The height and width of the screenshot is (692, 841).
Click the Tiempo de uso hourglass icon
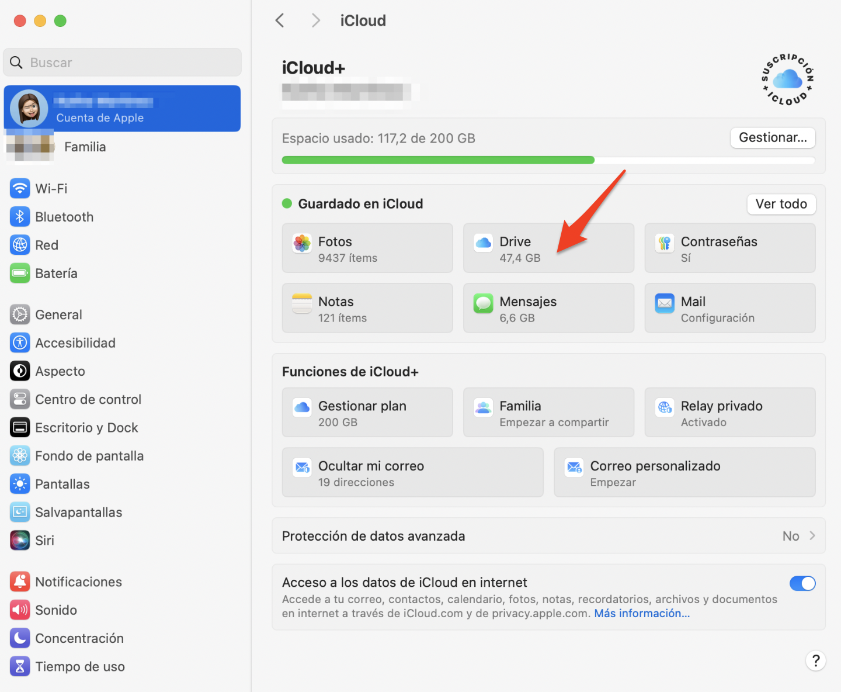(20, 666)
